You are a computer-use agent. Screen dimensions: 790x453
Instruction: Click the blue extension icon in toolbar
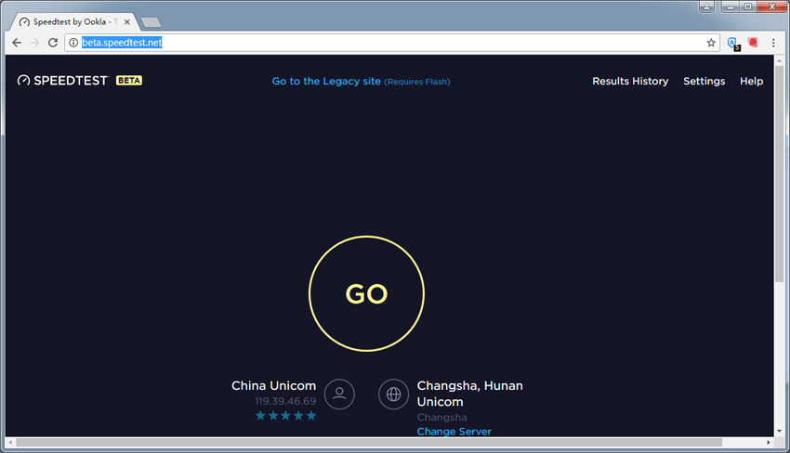pos(732,43)
